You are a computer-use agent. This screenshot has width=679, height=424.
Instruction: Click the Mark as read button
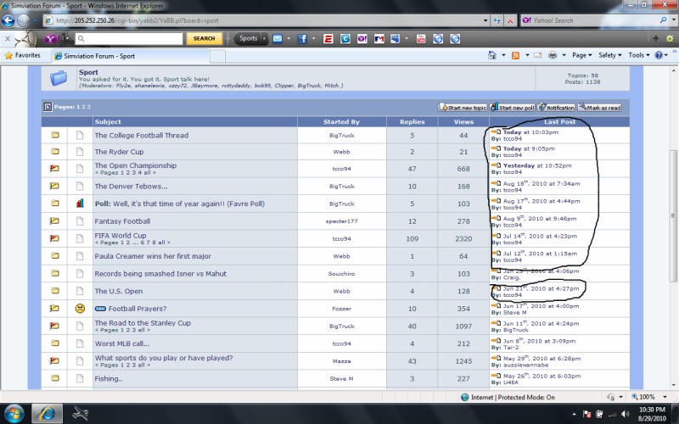(599, 108)
